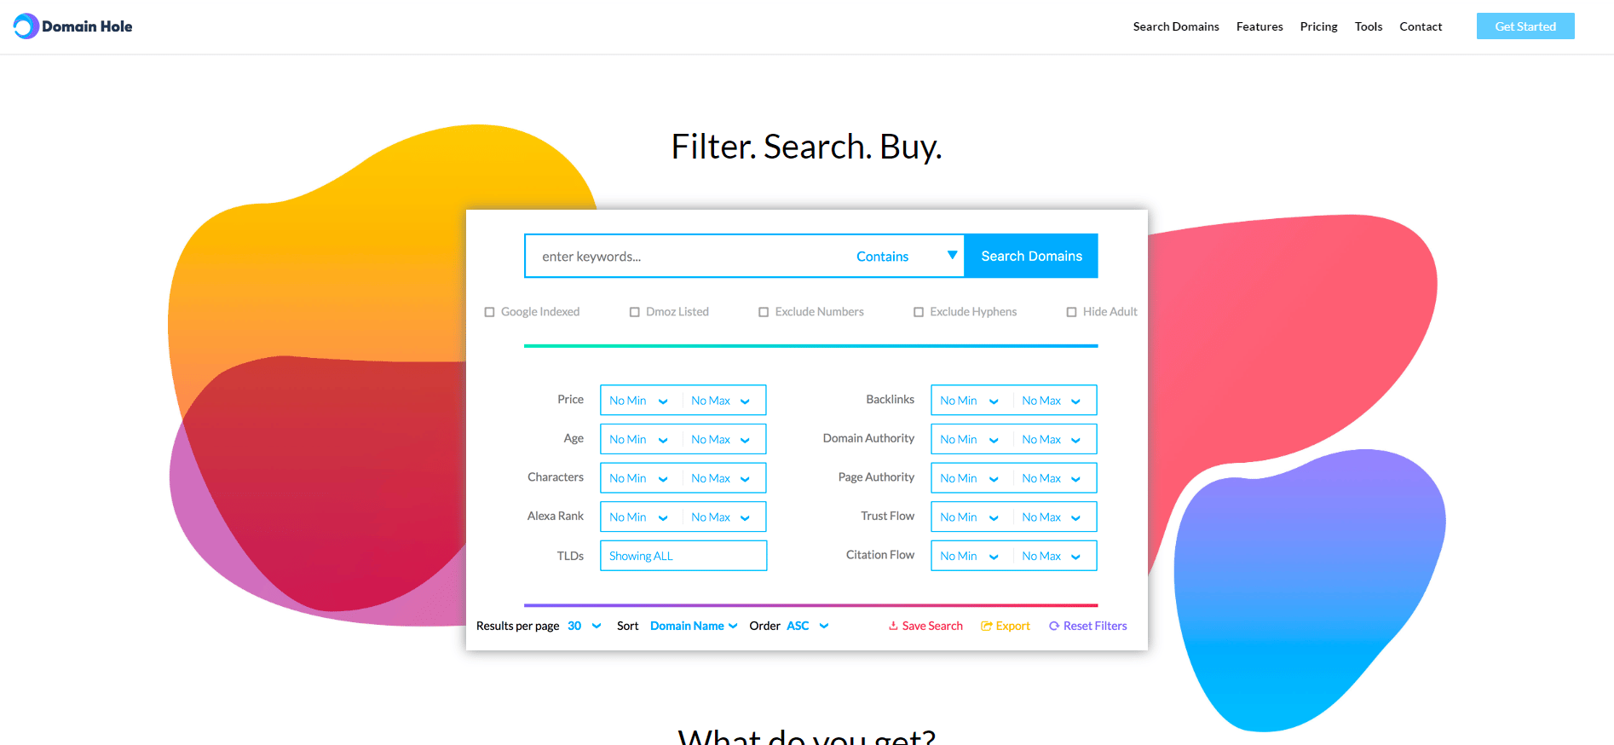This screenshot has width=1614, height=745.
Task: Toggle the Hide Adult checkbox
Action: click(x=1072, y=312)
